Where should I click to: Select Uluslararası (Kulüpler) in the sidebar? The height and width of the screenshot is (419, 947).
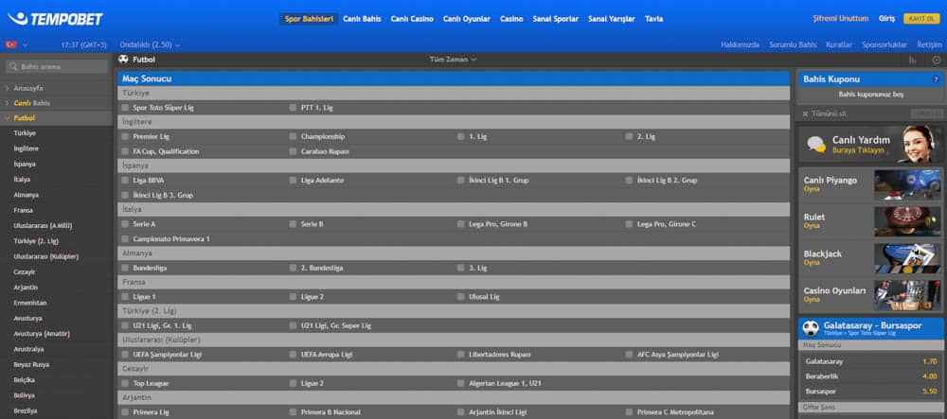[45, 257]
